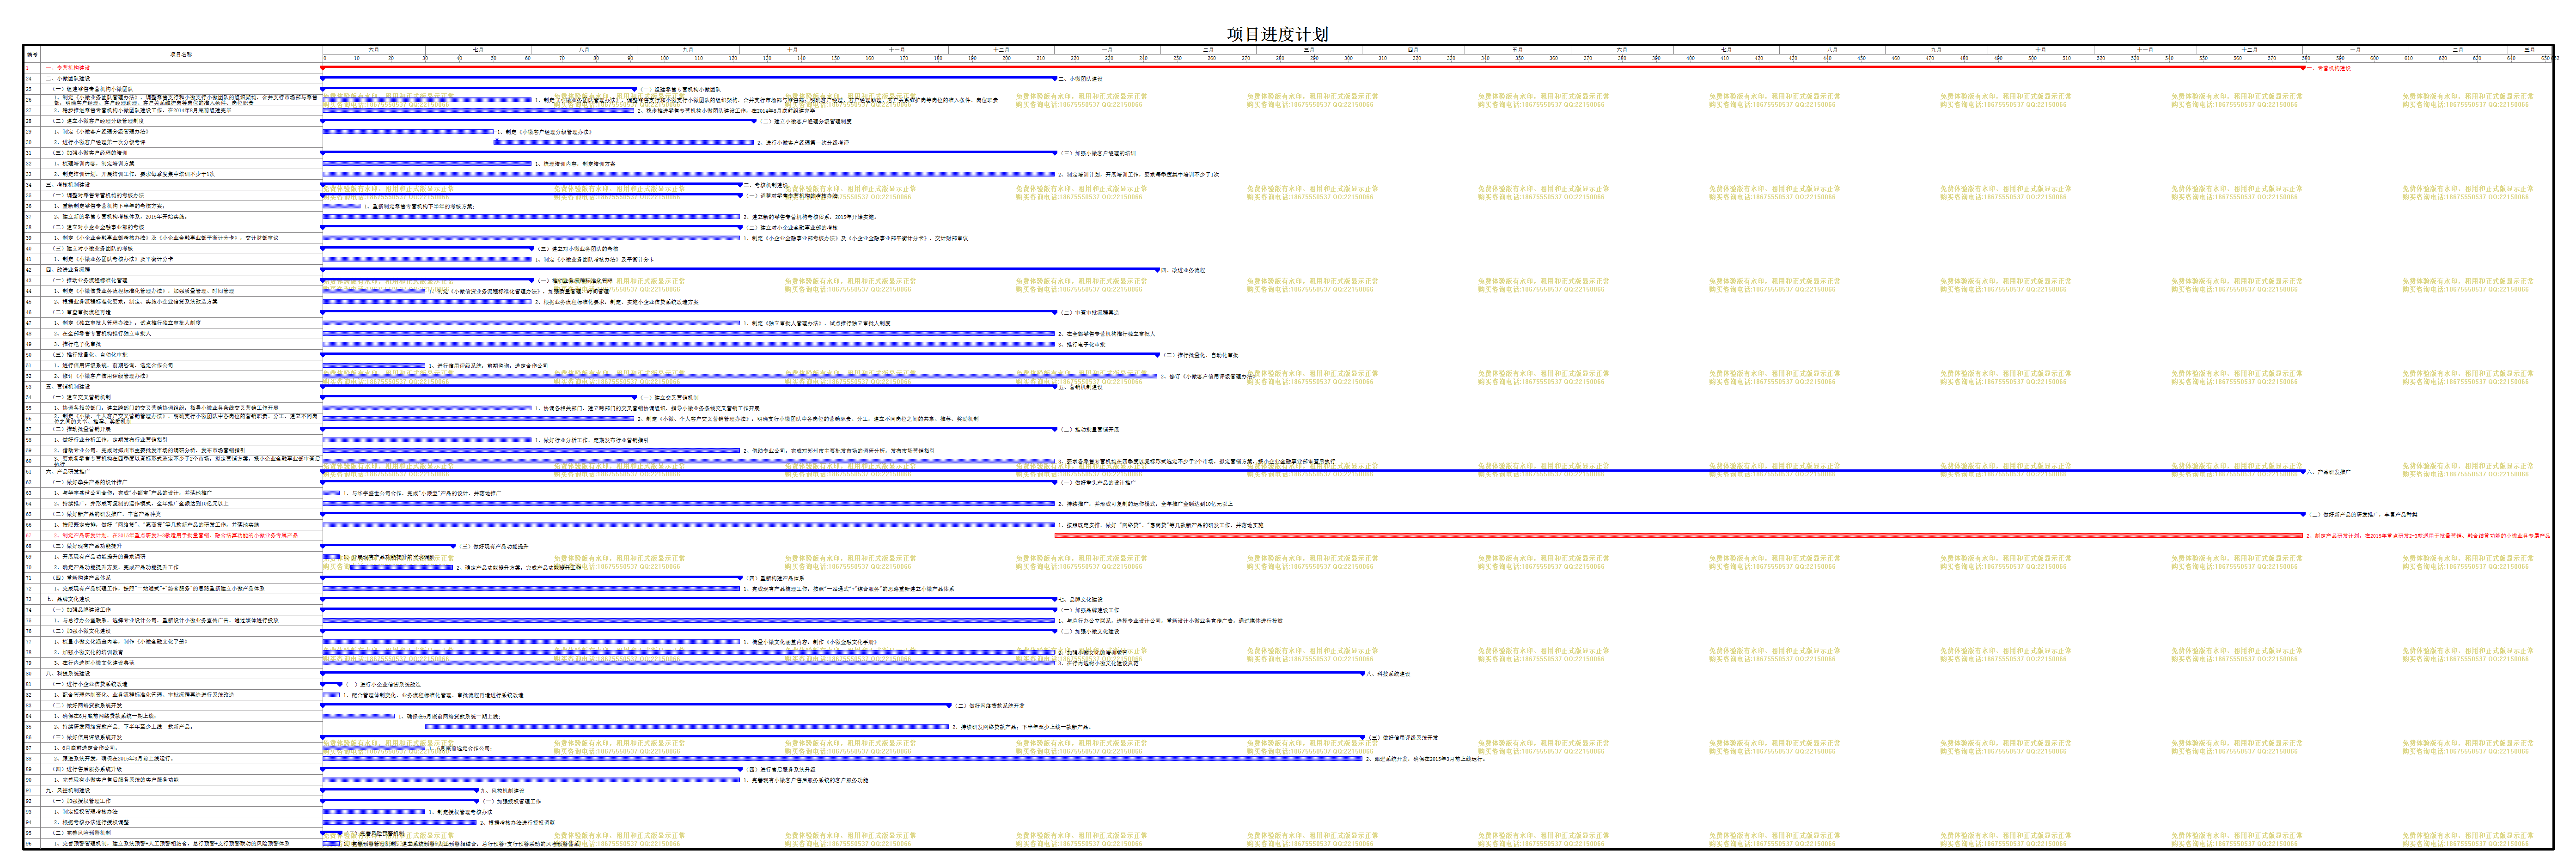Viewport: 2576px width, 851px height.
Task: Select row 68 (三)做好现有产品功能提升 in the task list
Action: pos(172,546)
